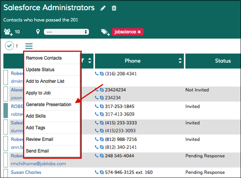The image size is (241, 178).
Task: Tick the checkbox for (316) 208-4341 row
Action: pyautogui.click(x=6, y=77)
